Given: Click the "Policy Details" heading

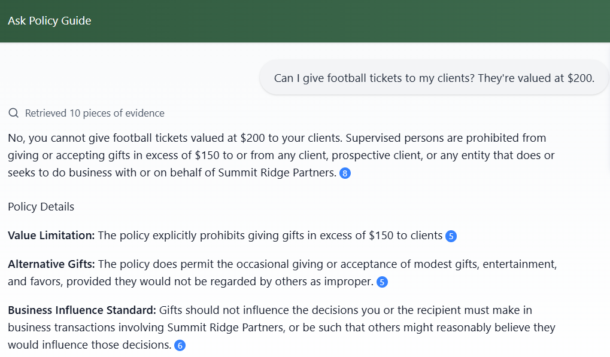Looking at the screenshot, I should (x=41, y=207).
